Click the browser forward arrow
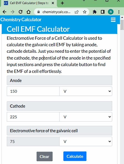Viewport: 124px width, 164px height. [12, 12]
